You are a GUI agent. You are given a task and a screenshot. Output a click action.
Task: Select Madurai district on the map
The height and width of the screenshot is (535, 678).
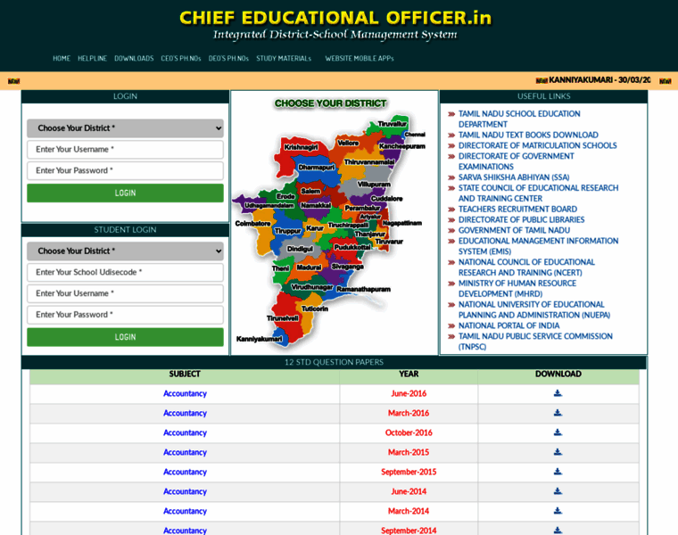pos(309,267)
